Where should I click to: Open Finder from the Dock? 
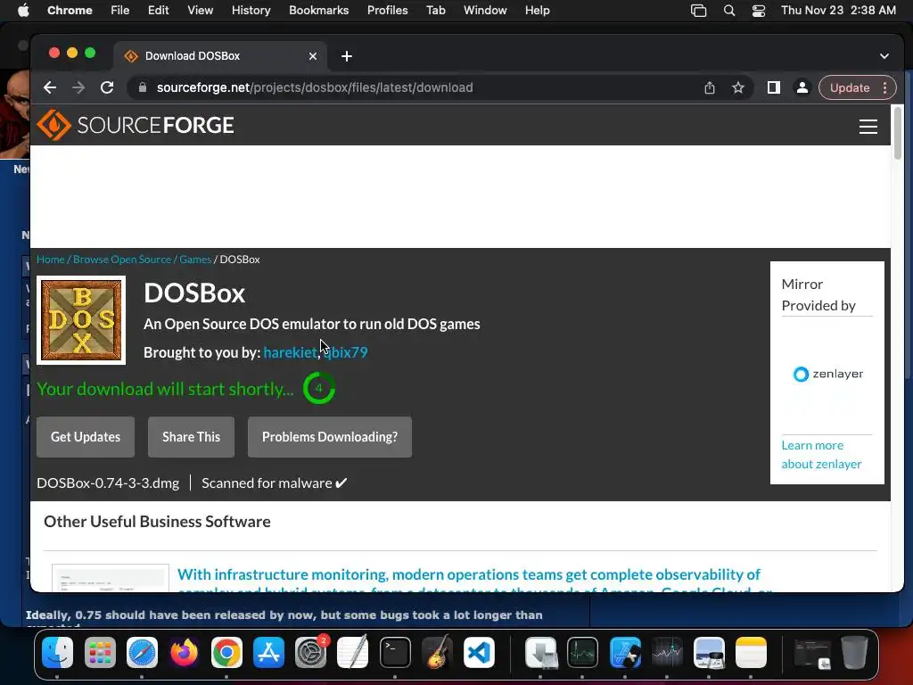[58, 652]
